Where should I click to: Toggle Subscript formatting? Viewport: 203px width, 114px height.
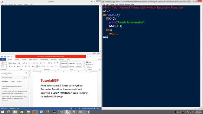20,66
